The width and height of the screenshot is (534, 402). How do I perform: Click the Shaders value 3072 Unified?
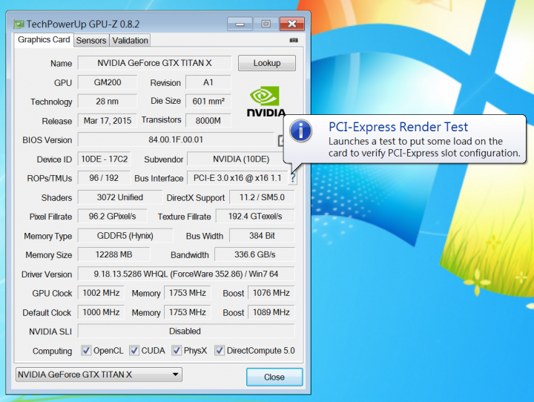point(120,197)
